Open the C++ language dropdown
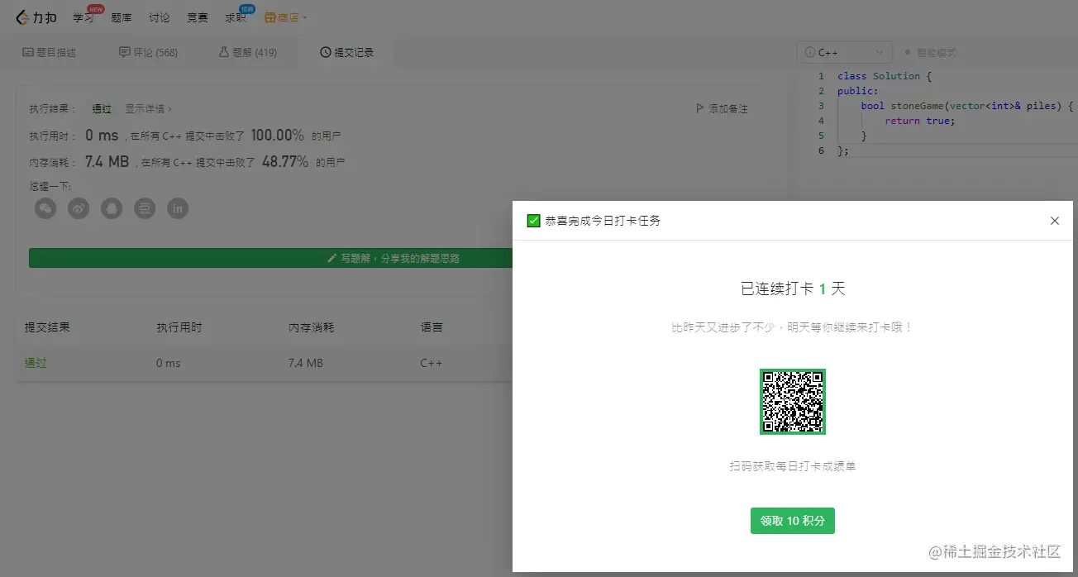Image resolution: width=1078 pixels, height=577 pixels. click(x=845, y=52)
